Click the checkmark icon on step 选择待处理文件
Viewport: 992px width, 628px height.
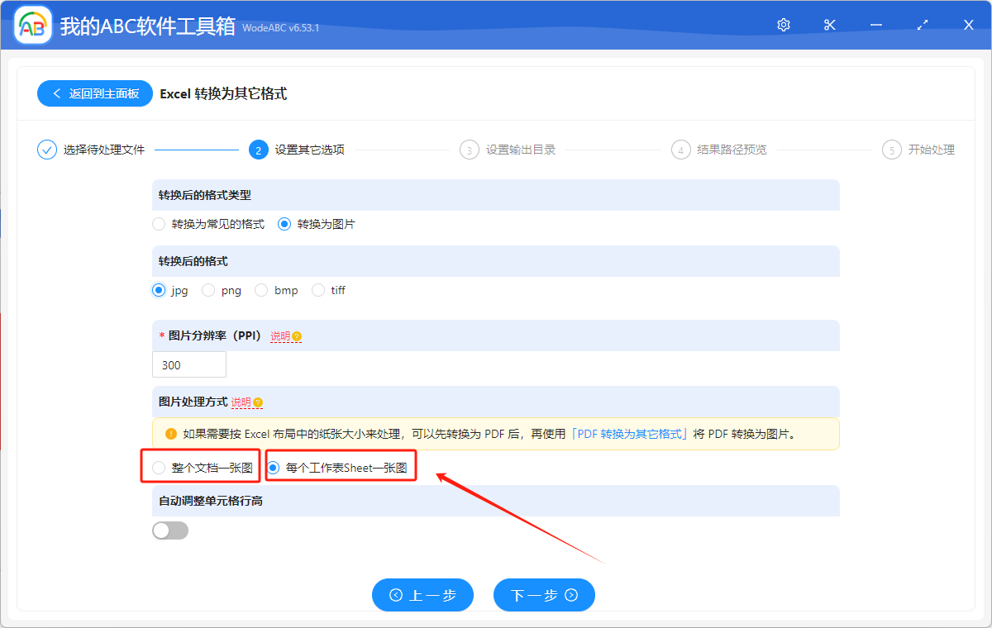pyautogui.click(x=46, y=150)
